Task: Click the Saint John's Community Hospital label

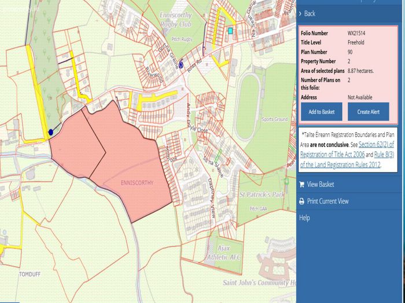Action: (x=259, y=283)
